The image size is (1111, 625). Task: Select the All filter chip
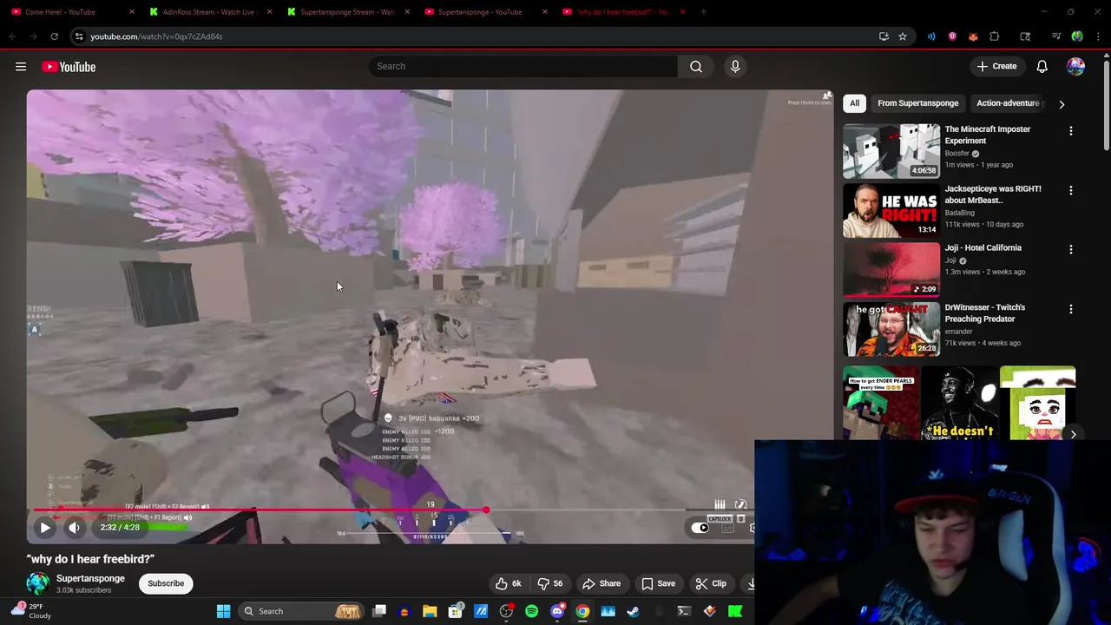coord(854,103)
